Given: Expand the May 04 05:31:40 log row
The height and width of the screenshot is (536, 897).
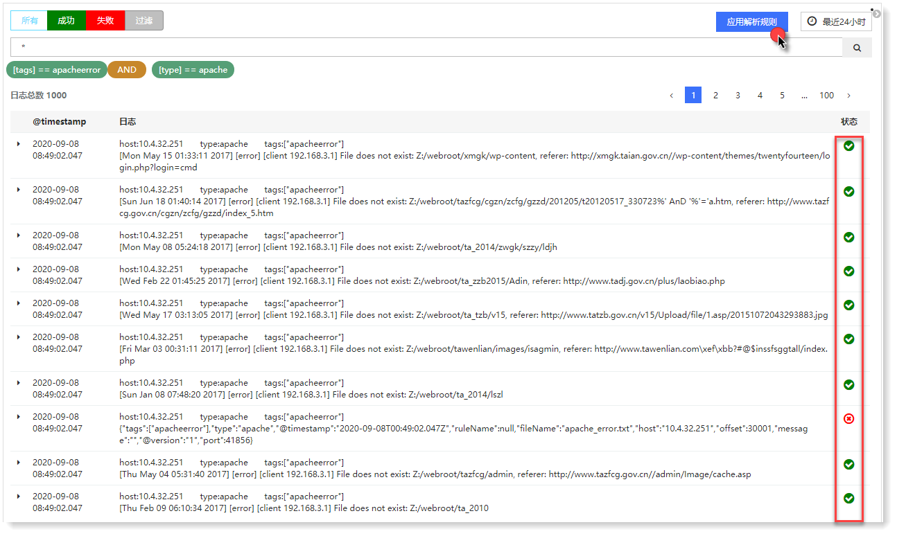Looking at the screenshot, I should [19, 462].
